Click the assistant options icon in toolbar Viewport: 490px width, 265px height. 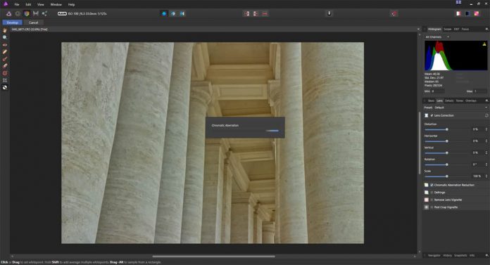click(329, 13)
